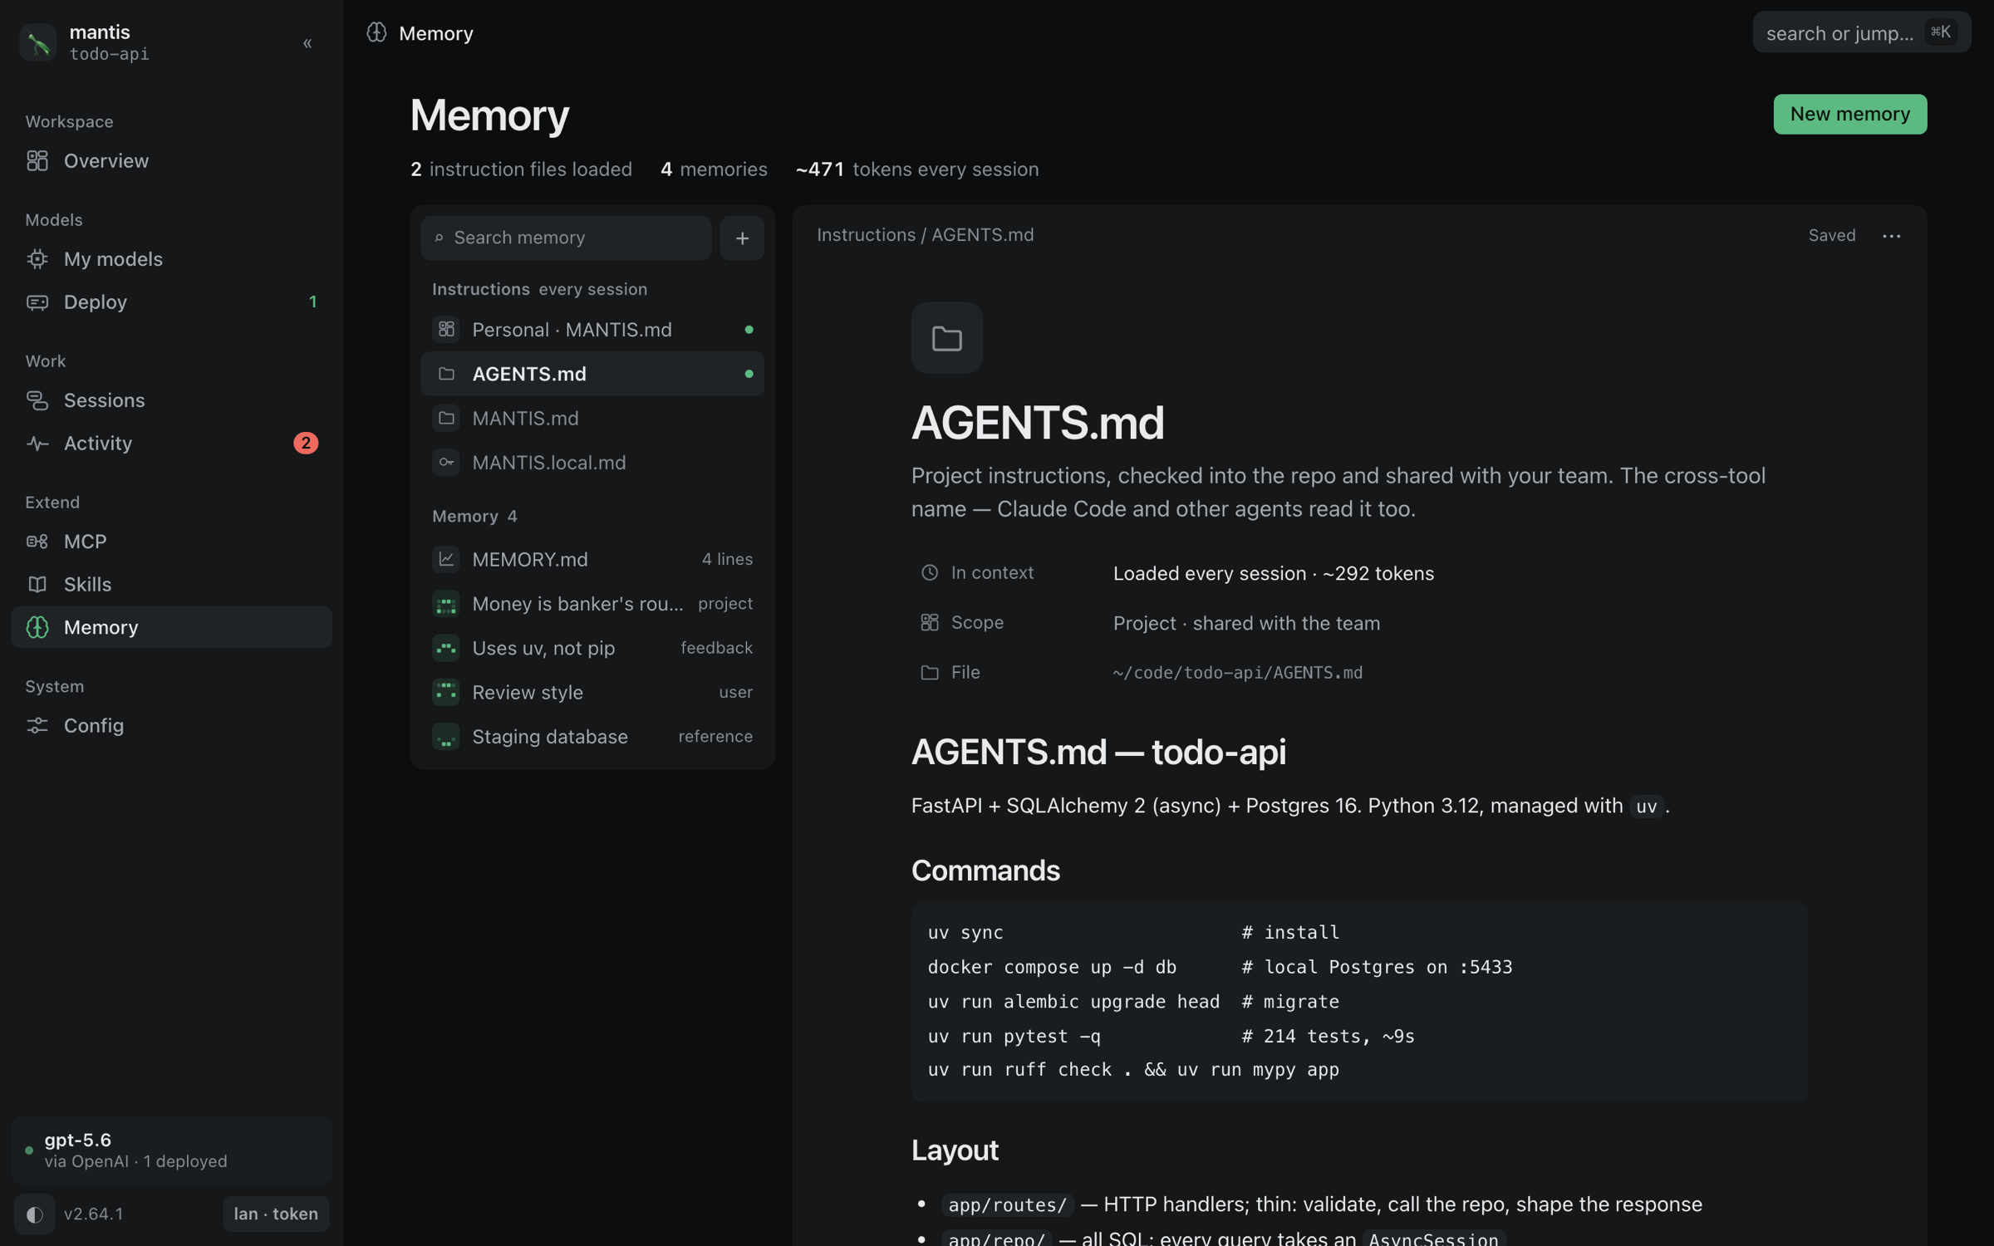Screen dimensions: 1994x1246
Task: Go to My models page
Action: [172, 259]
